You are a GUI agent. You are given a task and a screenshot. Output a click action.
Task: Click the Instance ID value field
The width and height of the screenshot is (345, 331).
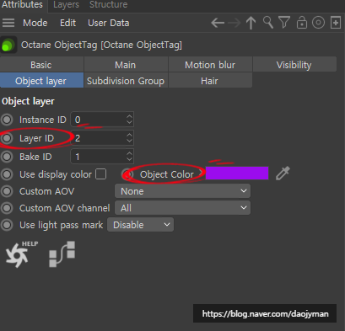(x=102, y=120)
